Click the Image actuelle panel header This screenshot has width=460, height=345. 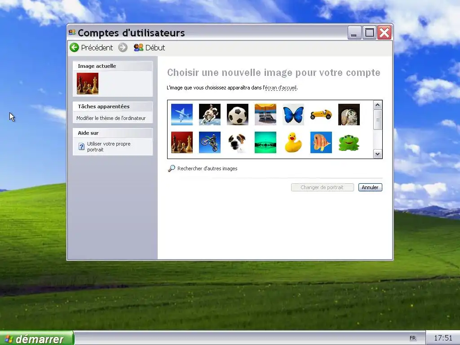[x=113, y=66]
